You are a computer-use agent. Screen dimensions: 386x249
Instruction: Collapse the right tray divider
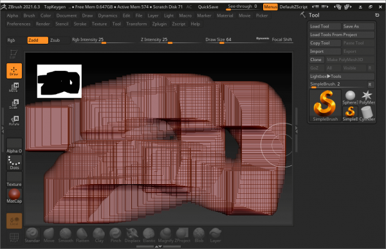click(x=297, y=130)
